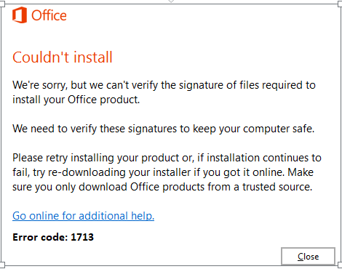Click the line starting Please retry installing
This screenshot has height=269, width=342.
click(167, 158)
